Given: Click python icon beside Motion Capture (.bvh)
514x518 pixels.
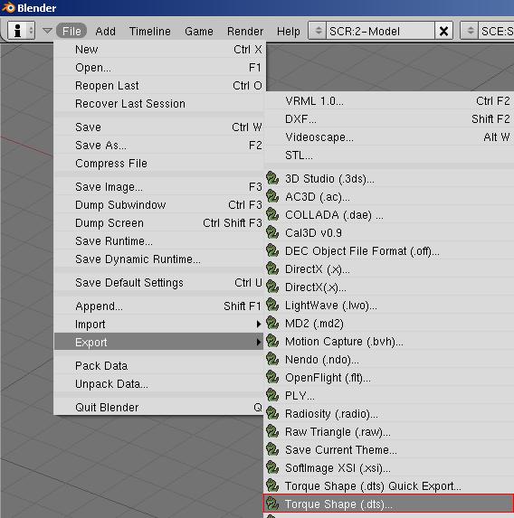Looking at the screenshot, I should 272,341.
